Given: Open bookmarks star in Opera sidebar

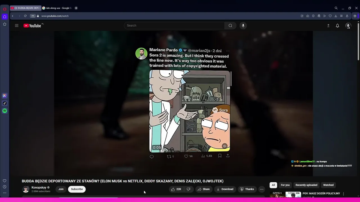Looking at the screenshot, I should (4, 24).
